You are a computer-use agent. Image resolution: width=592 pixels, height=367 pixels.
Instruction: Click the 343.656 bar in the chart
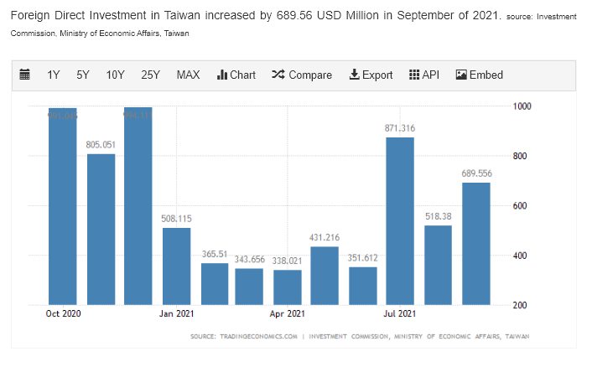249,287
